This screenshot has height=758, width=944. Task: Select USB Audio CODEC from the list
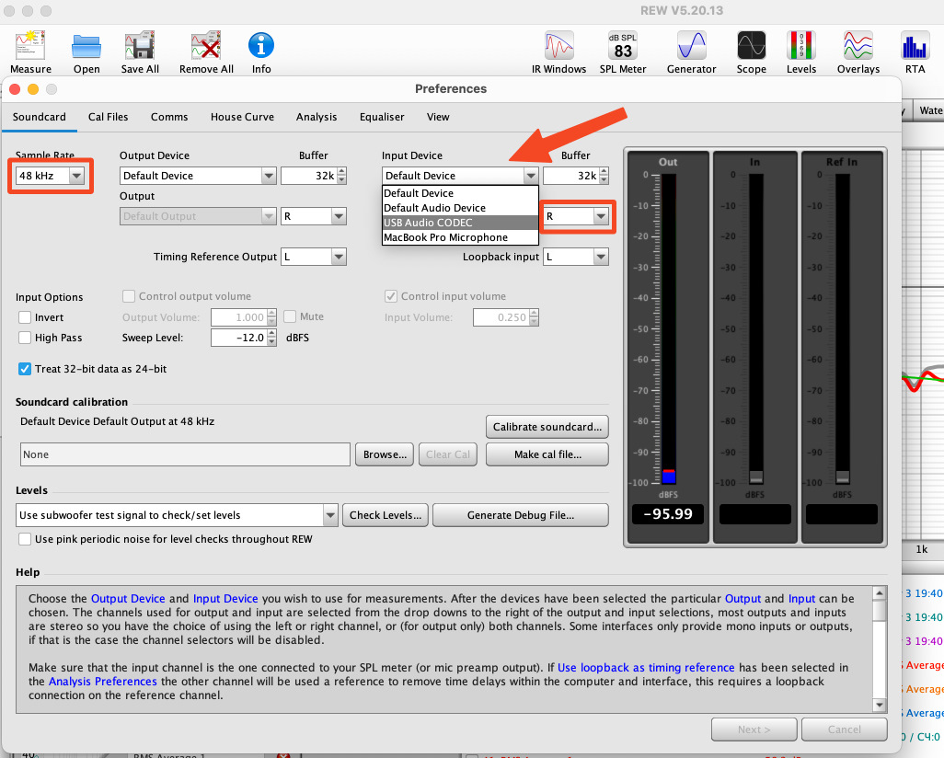click(x=460, y=223)
